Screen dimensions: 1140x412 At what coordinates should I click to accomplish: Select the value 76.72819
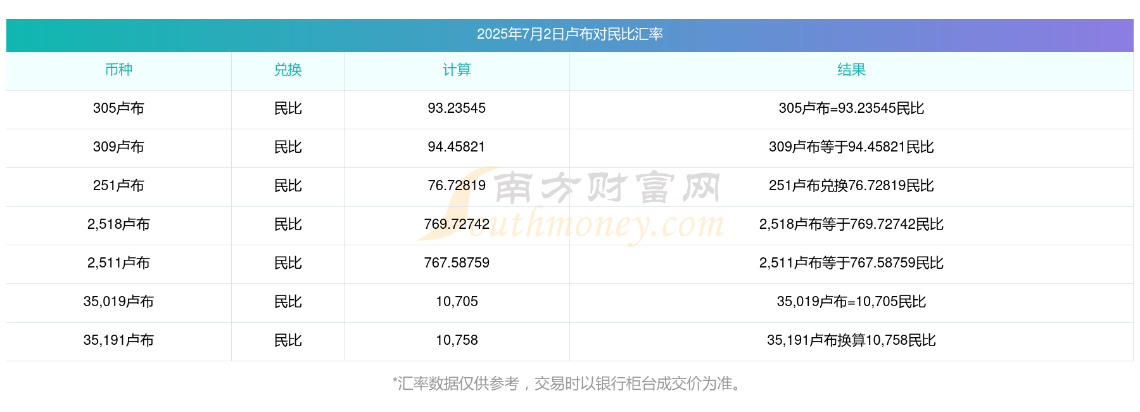(457, 186)
